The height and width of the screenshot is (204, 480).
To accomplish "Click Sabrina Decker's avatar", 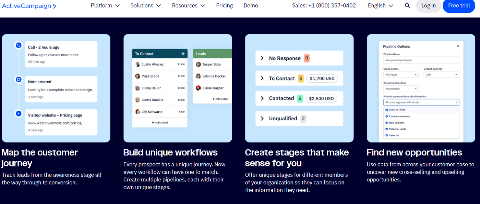I will pos(198,76).
